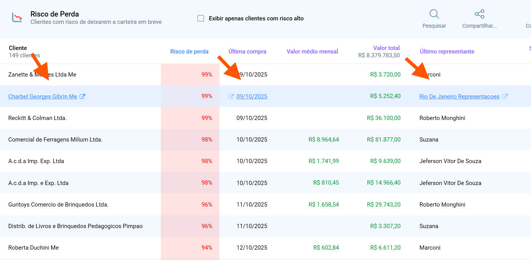The height and width of the screenshot is (260, 531).
Task: Sort by the Valor total column header
Action: coord(386,48)
